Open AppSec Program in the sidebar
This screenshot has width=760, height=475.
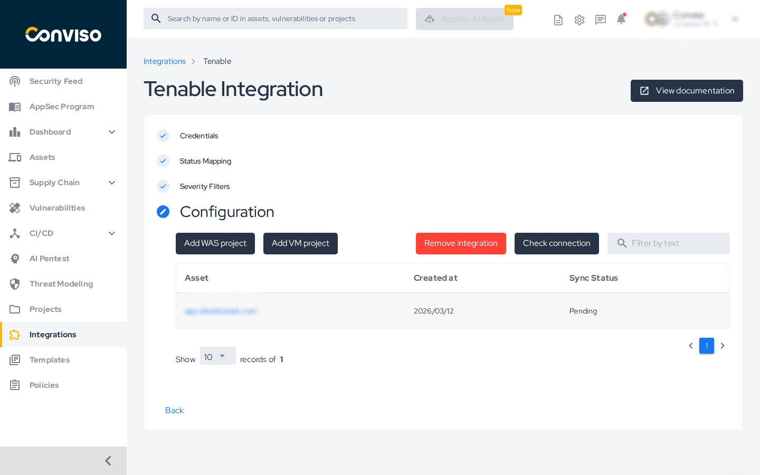coord(63,107)
